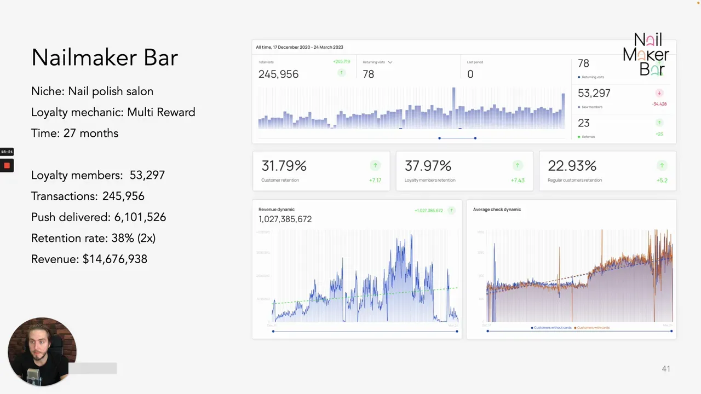Click the 18:21 recording timer
Image resolution: width=701 pixels, height=394 pixels.
point(7,152)
